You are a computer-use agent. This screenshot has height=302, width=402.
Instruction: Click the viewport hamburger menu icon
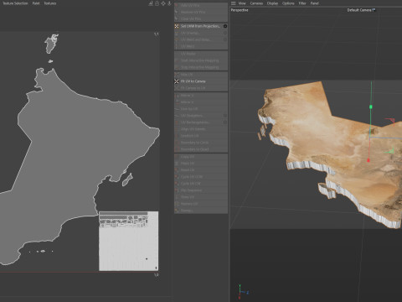coord(234,3)
